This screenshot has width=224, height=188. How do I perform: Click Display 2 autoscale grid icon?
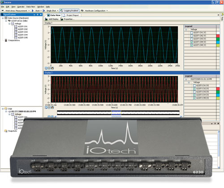click(49, 107)
